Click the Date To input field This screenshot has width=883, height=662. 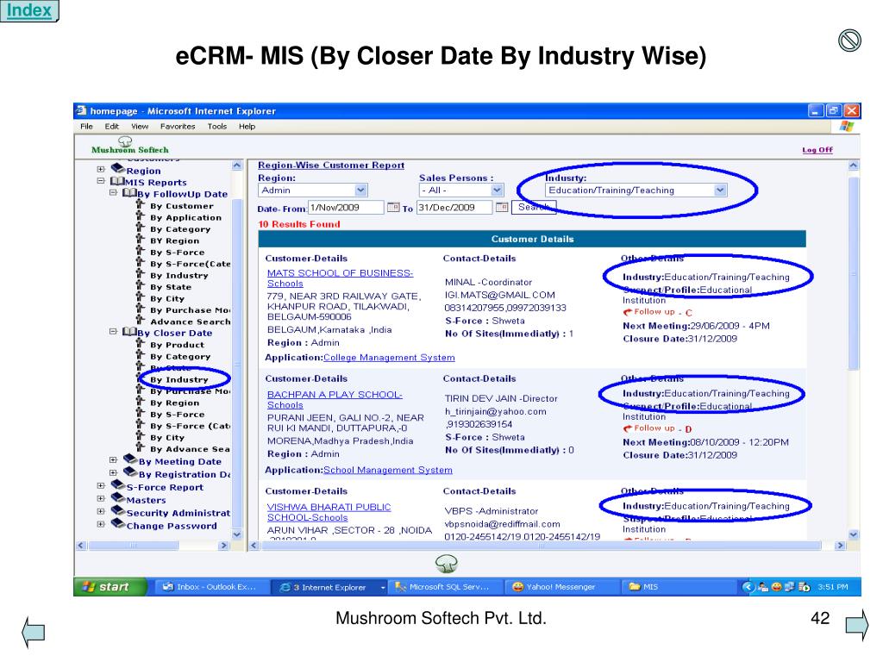[454, 207]
